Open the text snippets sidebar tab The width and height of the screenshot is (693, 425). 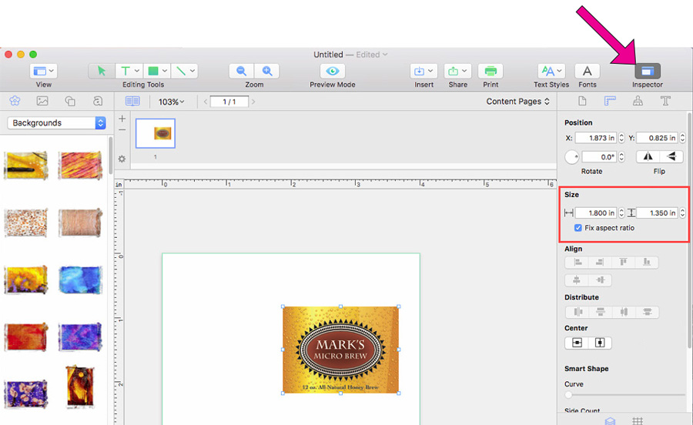[x=98, y=101]
